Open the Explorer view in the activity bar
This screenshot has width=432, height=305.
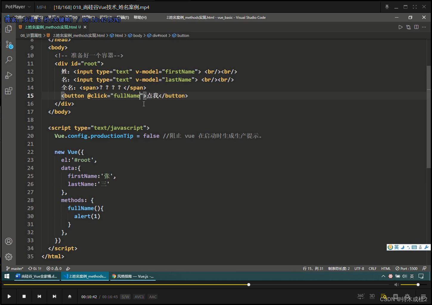[x=9, y=29]
